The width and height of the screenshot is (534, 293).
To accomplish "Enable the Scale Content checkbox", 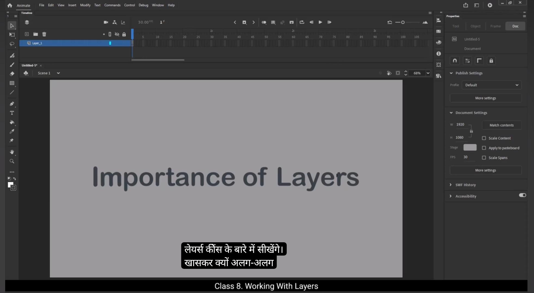I will pos(484,138).
